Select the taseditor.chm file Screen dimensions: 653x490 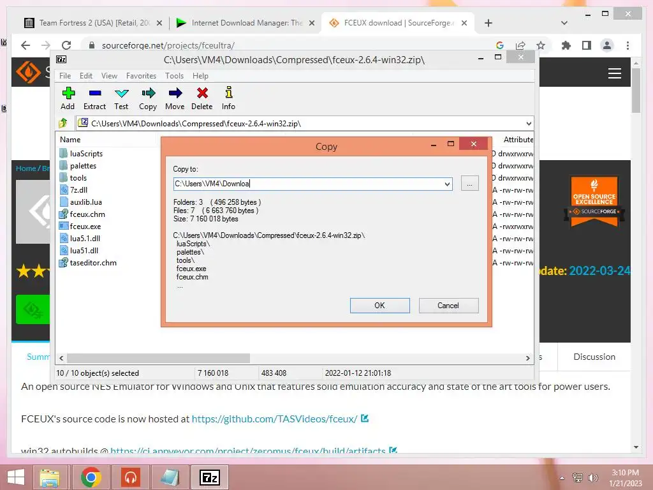point(93,263)
